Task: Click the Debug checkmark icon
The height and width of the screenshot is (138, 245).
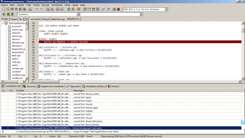Action: (x=103, y=9)
